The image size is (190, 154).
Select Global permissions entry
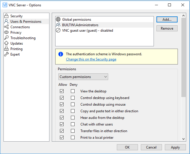(x=104, y=19)
